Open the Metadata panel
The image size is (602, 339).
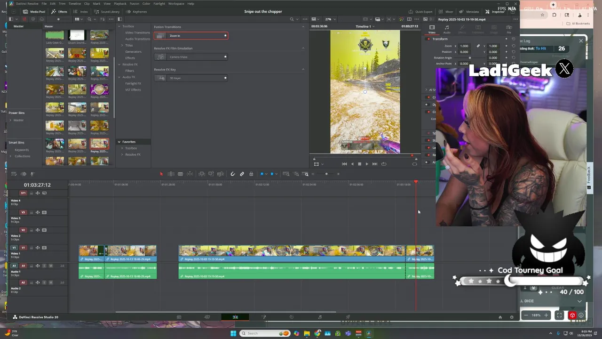469,11
